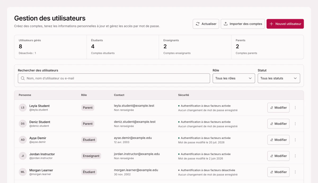The image size is (318, 183).
Task: Click the magnifier icon in the search field
Action: [23, 78]
